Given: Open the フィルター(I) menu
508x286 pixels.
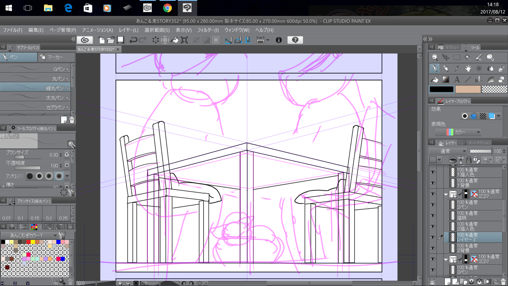Looking at the screenshot, I should [208, 30].
